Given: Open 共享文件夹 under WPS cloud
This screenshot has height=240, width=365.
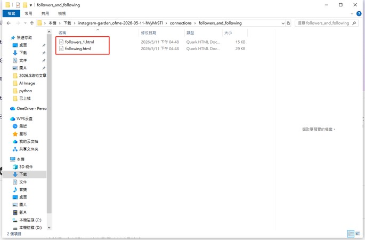Looking at the screenshot, I should (28, 149).
